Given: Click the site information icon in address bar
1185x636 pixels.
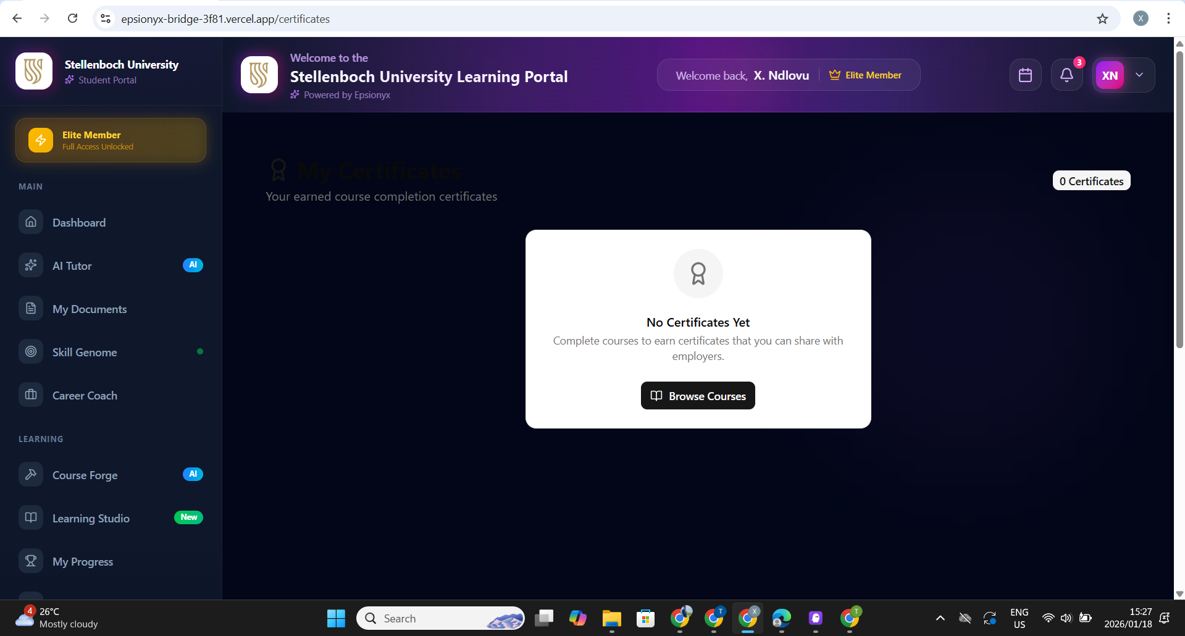Looking at the screenshot, I should pos(106,19).
